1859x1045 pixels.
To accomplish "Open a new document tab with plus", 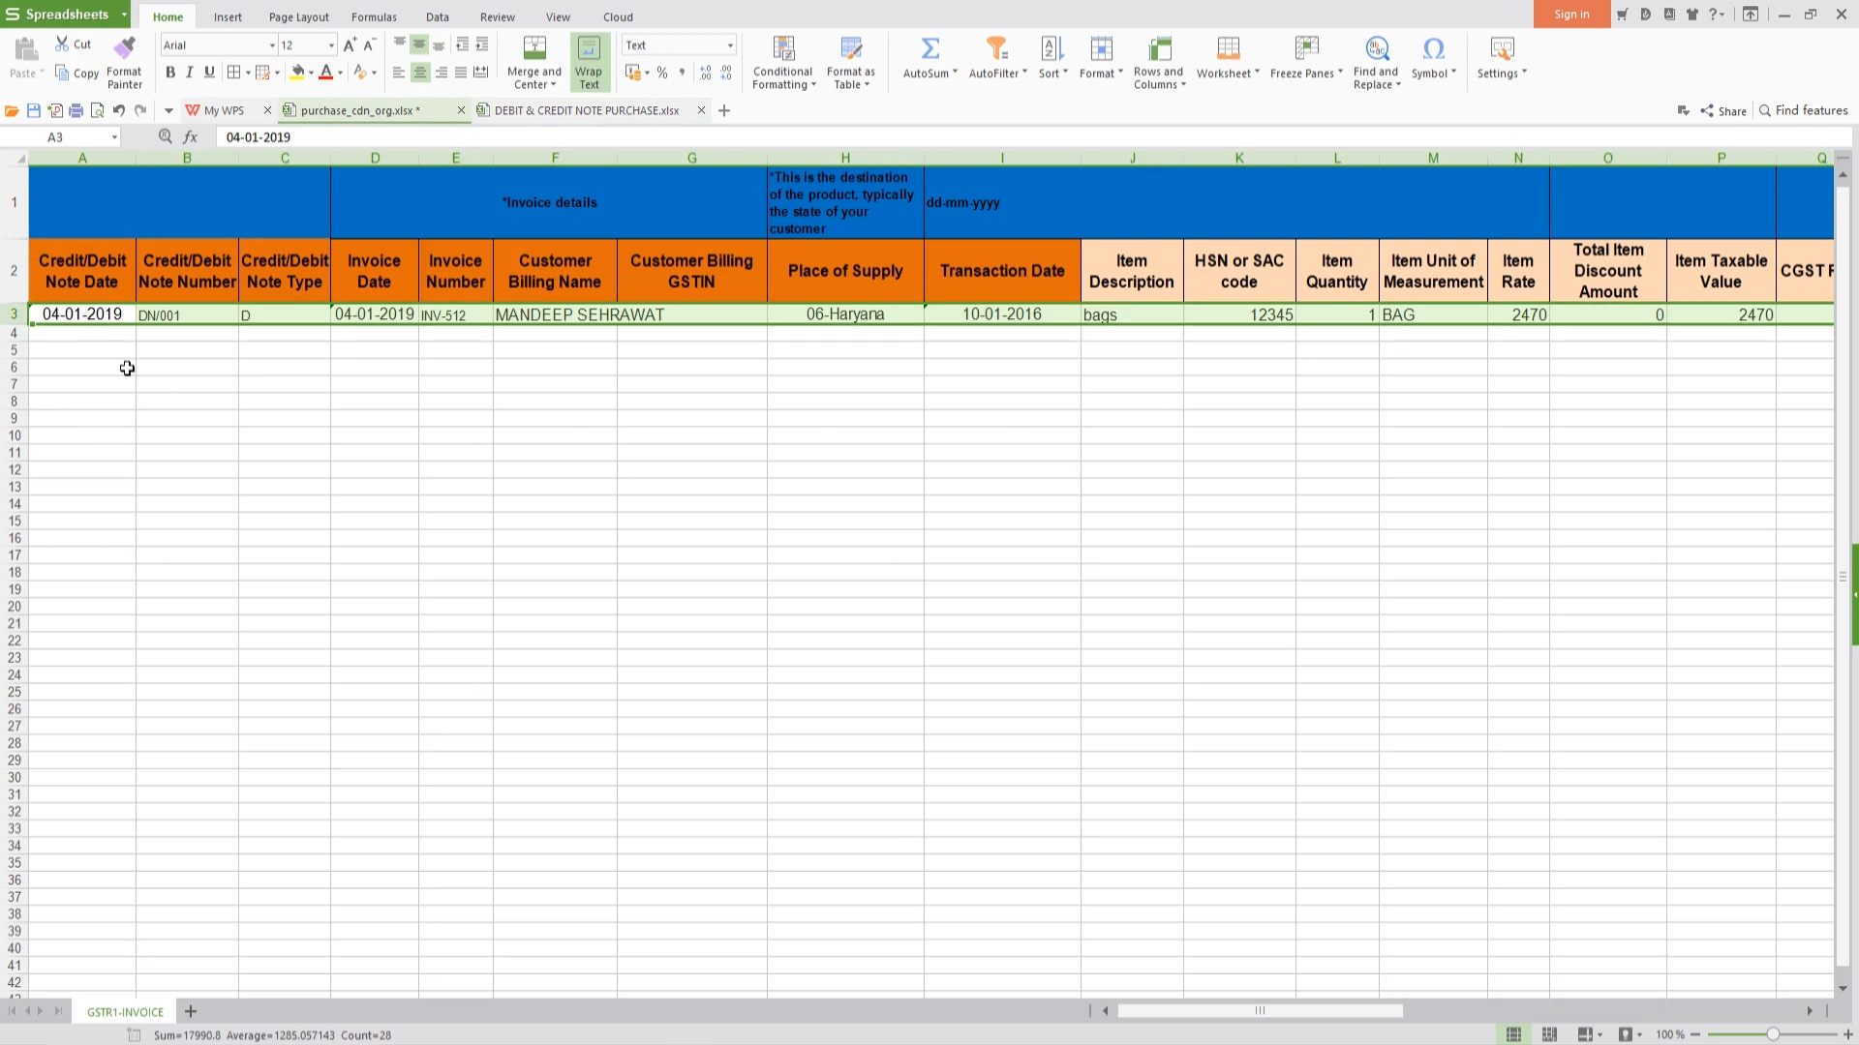I will click(x=724, y=110).
